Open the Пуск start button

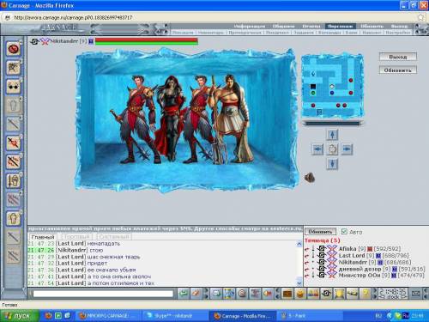click(x=19, y=316)
